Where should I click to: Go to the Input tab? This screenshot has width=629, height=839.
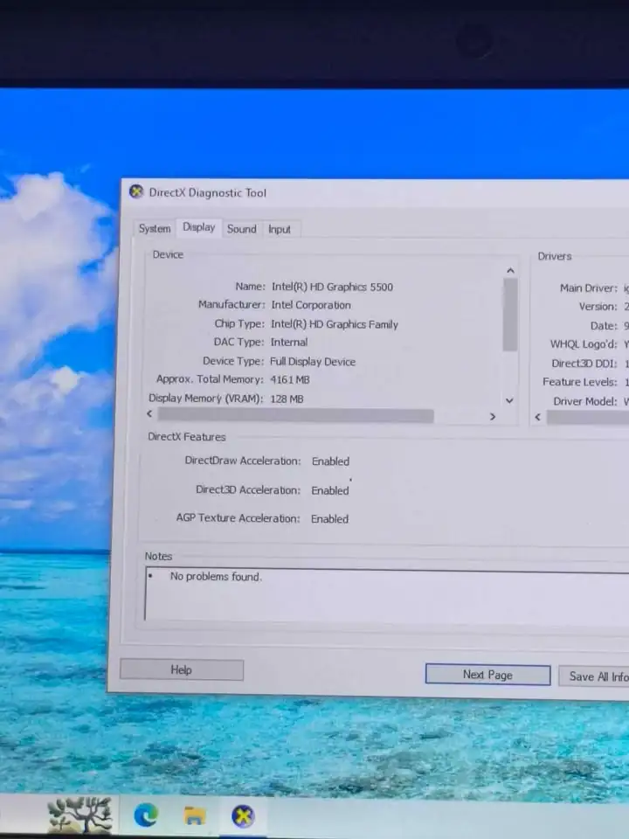click(280, 230)
